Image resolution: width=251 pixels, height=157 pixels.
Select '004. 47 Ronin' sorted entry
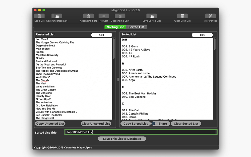coord(131,56)
